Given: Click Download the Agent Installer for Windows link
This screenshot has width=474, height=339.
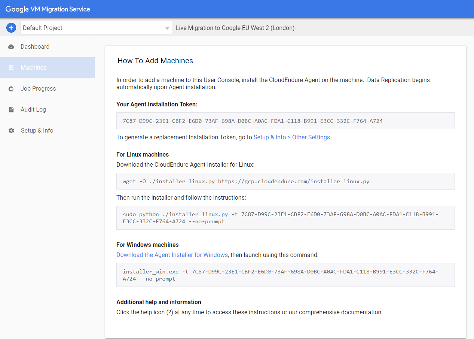Looking at the screenshot, I should [x=172, y=255].
